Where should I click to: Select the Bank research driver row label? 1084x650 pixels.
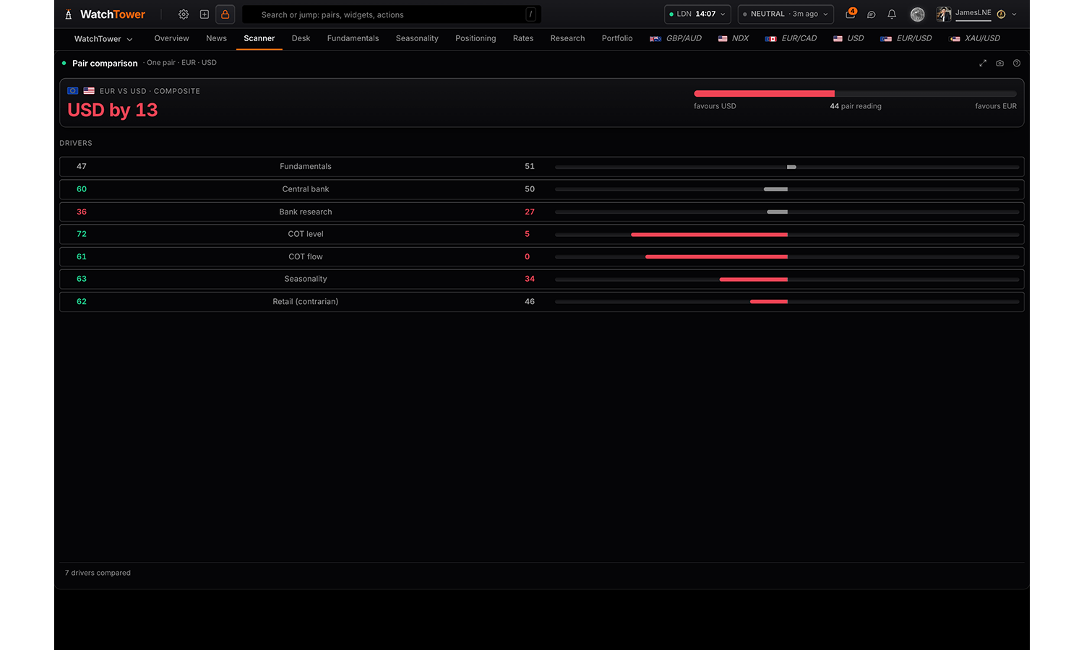pos(306,212)
